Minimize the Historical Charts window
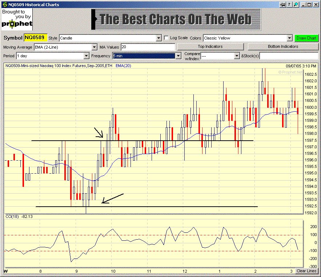 pyautogui.click(x=304, y=4)
